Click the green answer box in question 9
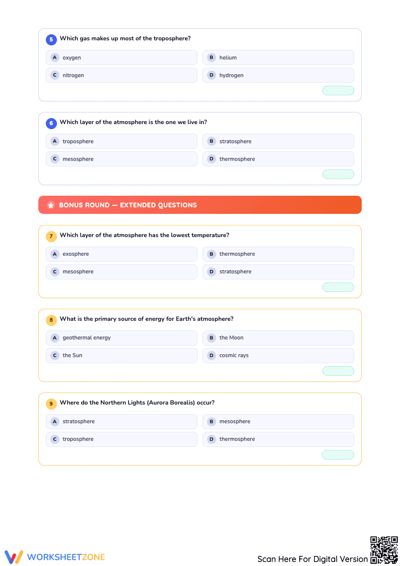 pos(338,455)
